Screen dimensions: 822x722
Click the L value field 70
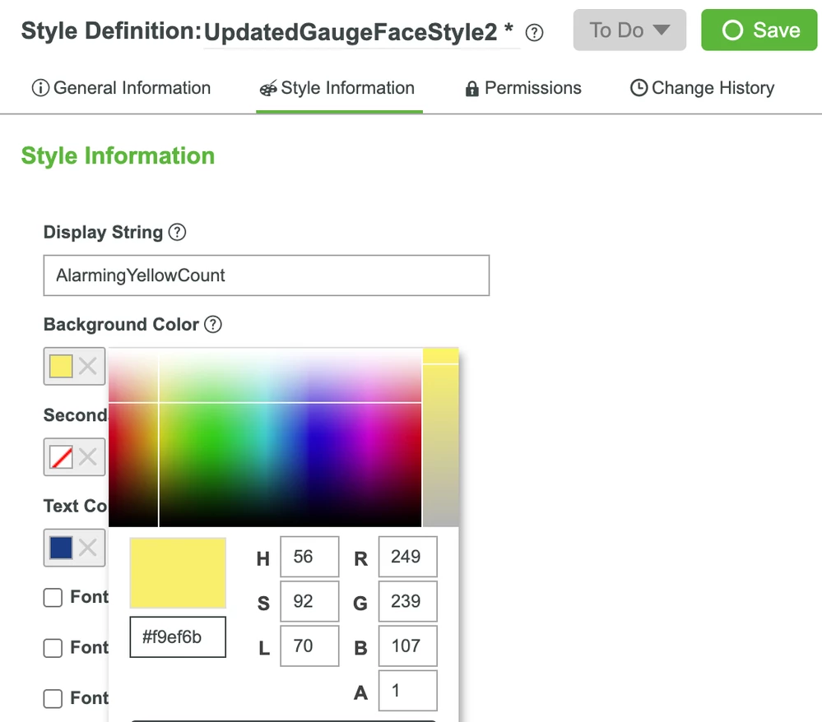tap(309, 646)
